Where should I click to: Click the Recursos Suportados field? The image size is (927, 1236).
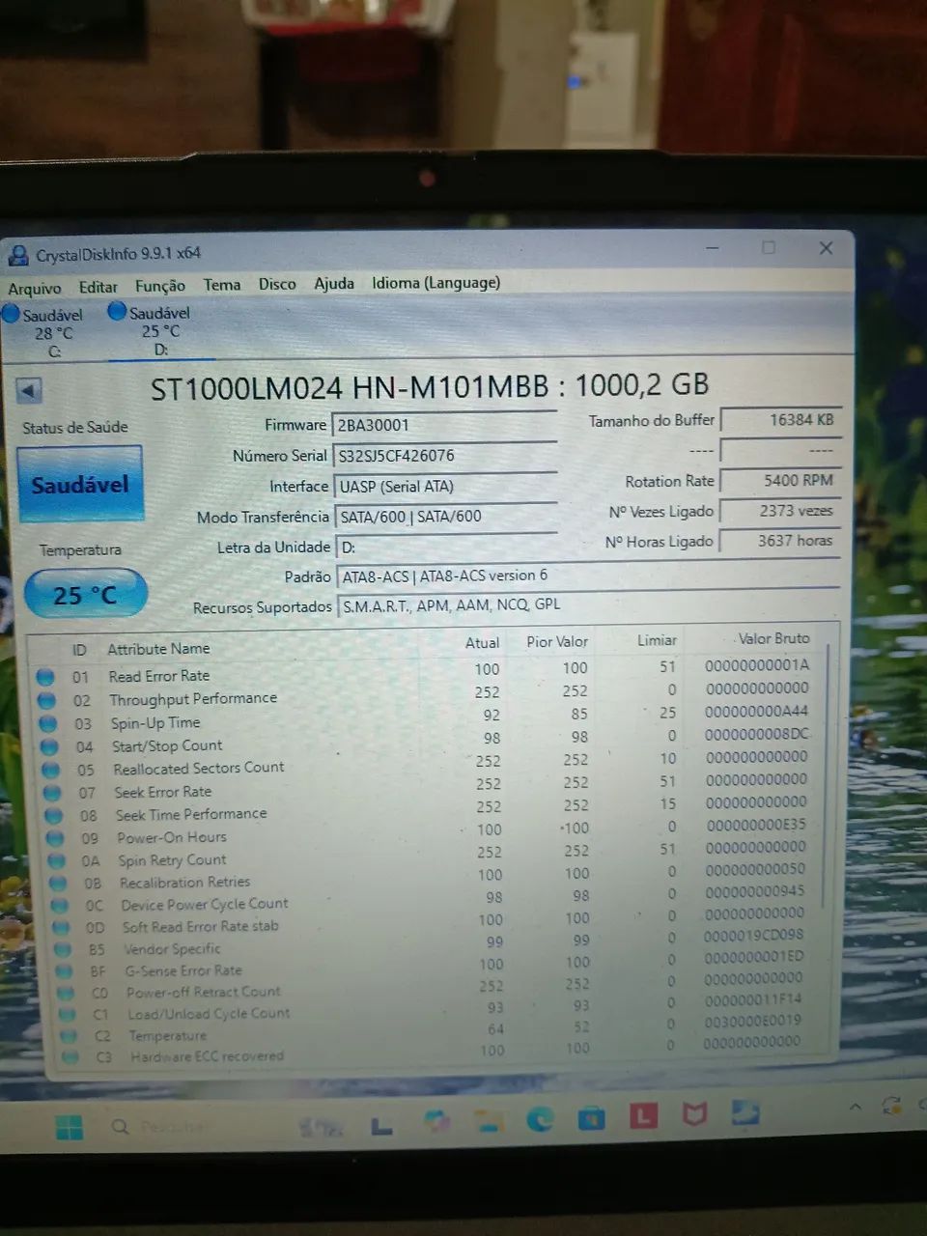click(x=588, y=605)
